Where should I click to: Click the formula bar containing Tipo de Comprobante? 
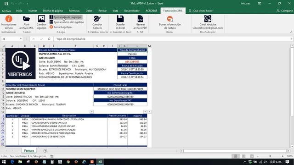pos(172,39)
